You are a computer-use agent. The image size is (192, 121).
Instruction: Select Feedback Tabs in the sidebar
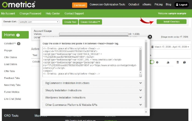click(12, 78)
